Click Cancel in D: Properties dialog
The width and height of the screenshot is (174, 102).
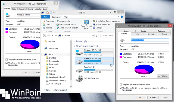click(153, 97)
